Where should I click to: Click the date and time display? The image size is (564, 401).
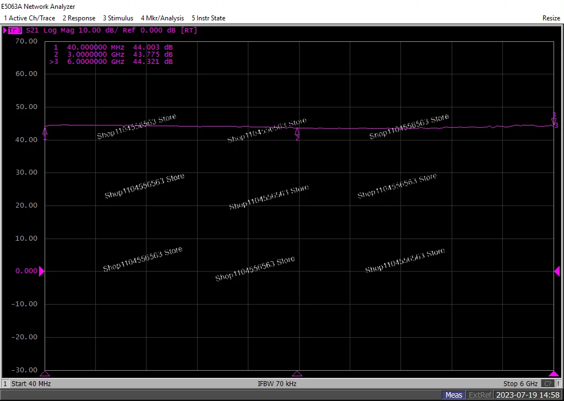[x=528, y=395]
